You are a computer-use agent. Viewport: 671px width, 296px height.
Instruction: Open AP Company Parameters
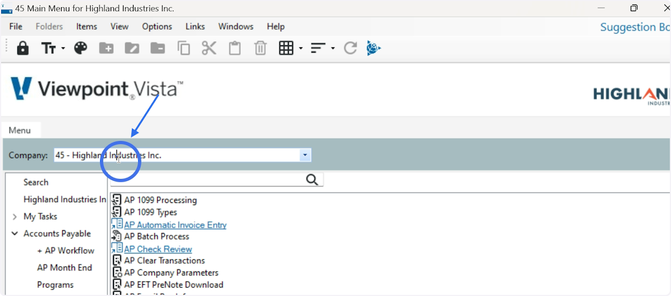coord(171,273)
